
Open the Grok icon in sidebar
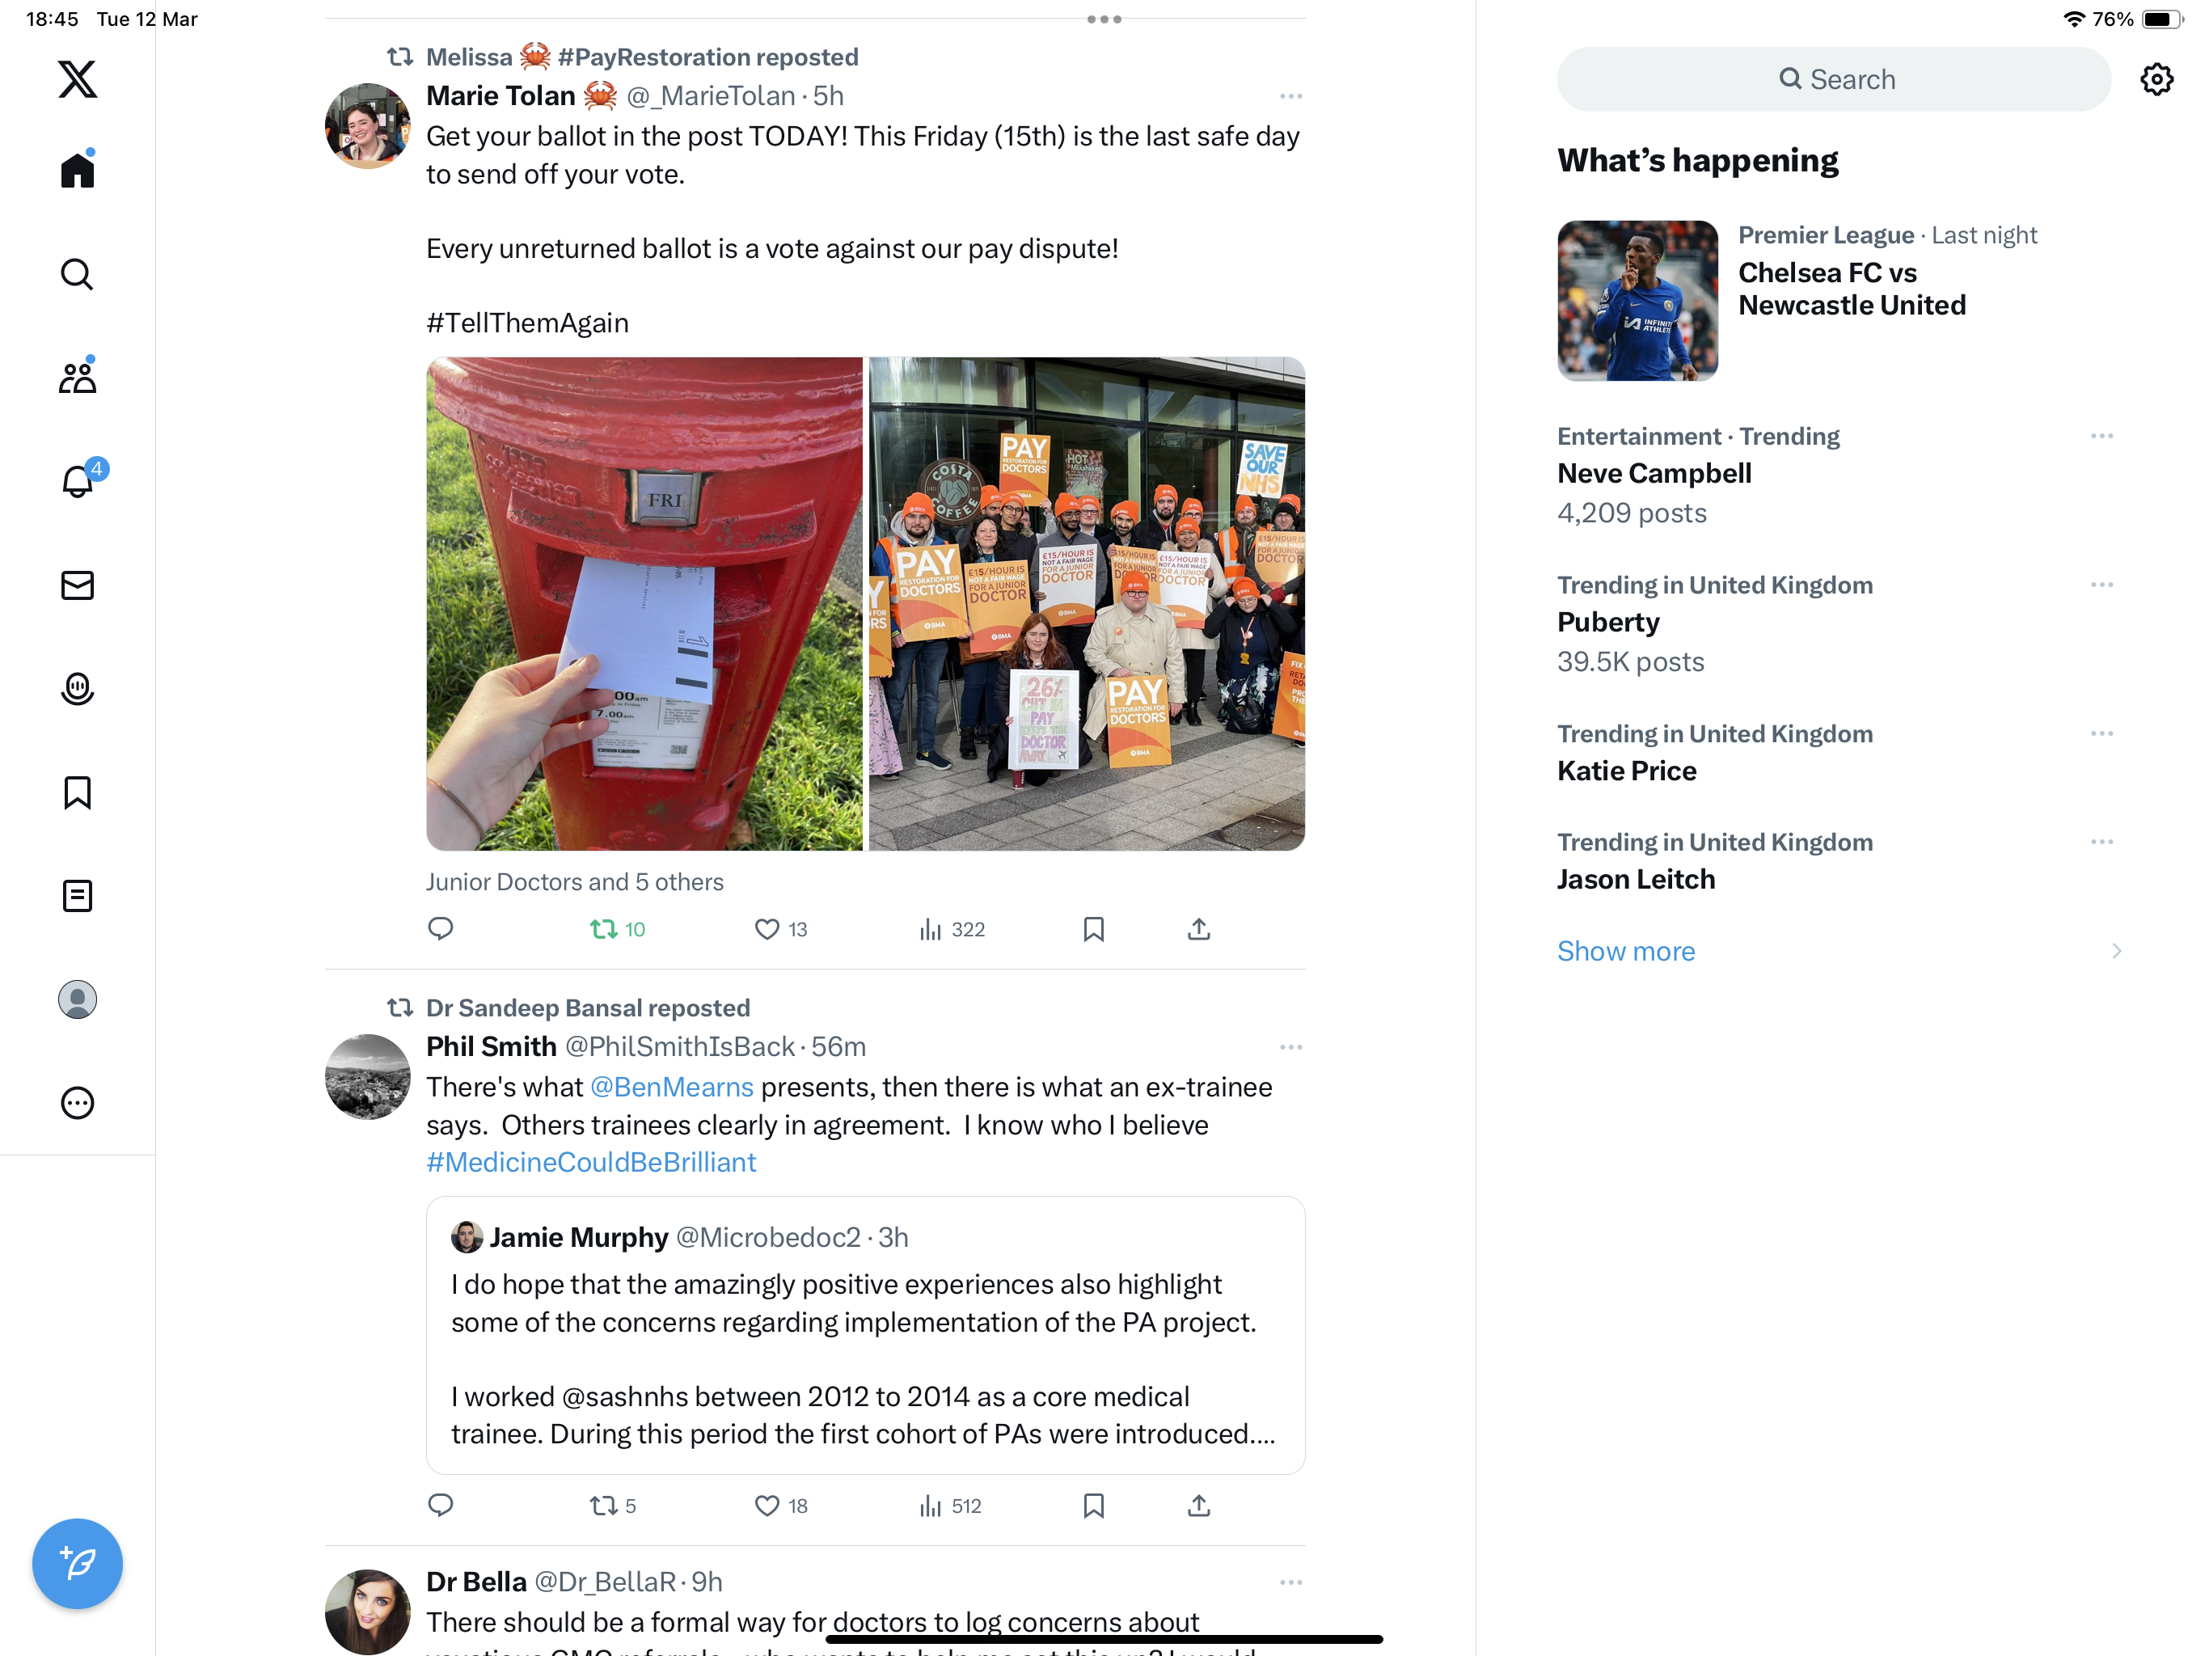[x=78, y=688]
